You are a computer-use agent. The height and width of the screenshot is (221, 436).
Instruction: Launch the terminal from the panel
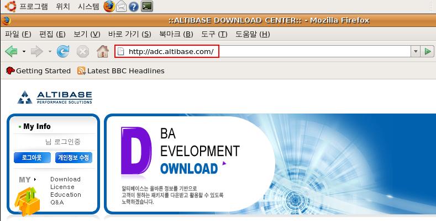[x=147, y=6]
